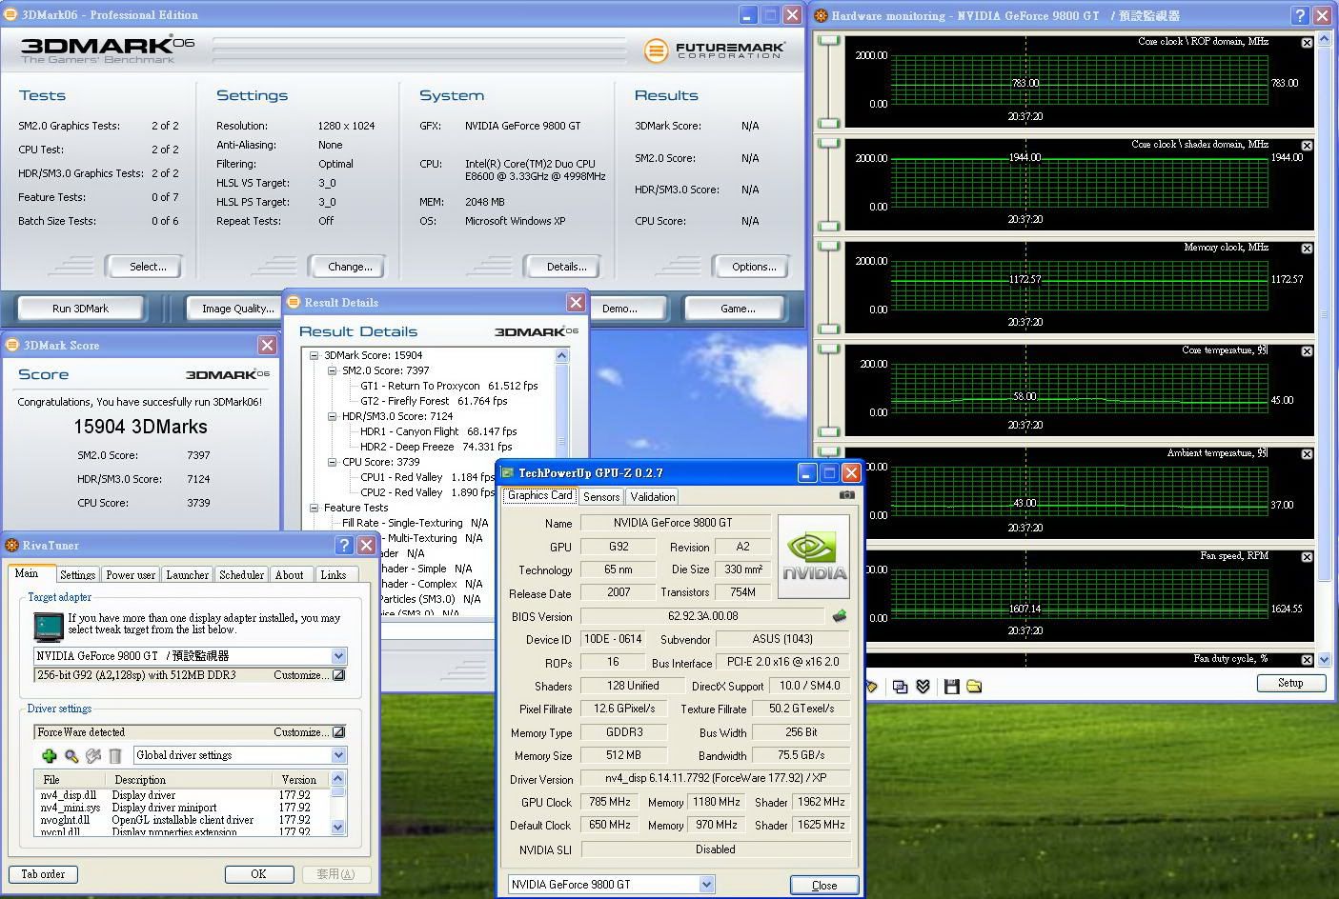
Task: Open the GPU-Z graphics card selector dropdown
Action: click(706, 884)
